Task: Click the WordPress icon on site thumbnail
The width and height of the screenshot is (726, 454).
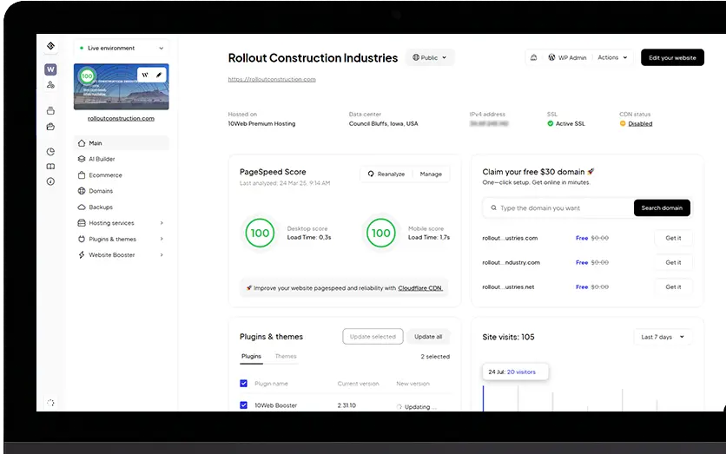Action: (x=145, y=75)
